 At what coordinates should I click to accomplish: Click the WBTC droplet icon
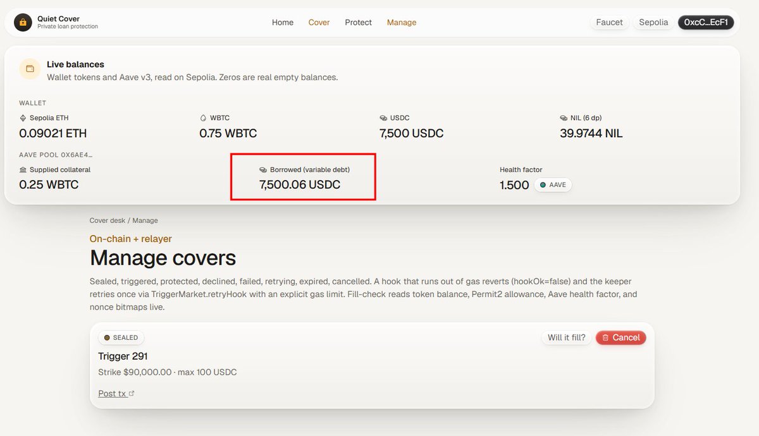[x=203, y=118]
